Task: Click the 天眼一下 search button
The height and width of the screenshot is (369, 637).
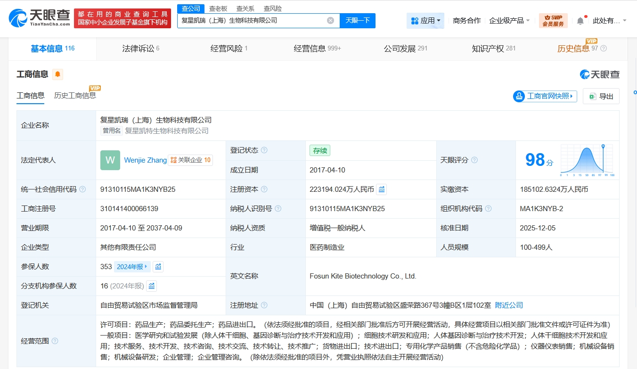Action: coord(357,20)
